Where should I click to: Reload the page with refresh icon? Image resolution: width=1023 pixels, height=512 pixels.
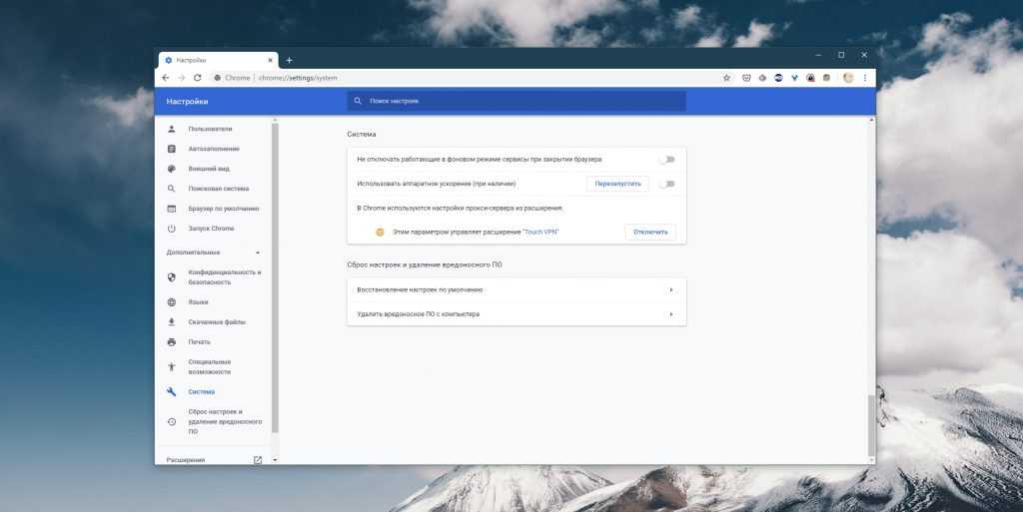[x=198, y=78]
